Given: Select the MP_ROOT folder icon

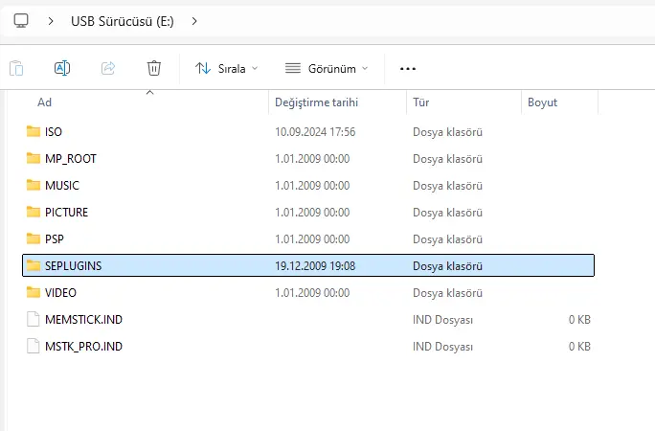Looking at the screenshot, I should 34,158.
